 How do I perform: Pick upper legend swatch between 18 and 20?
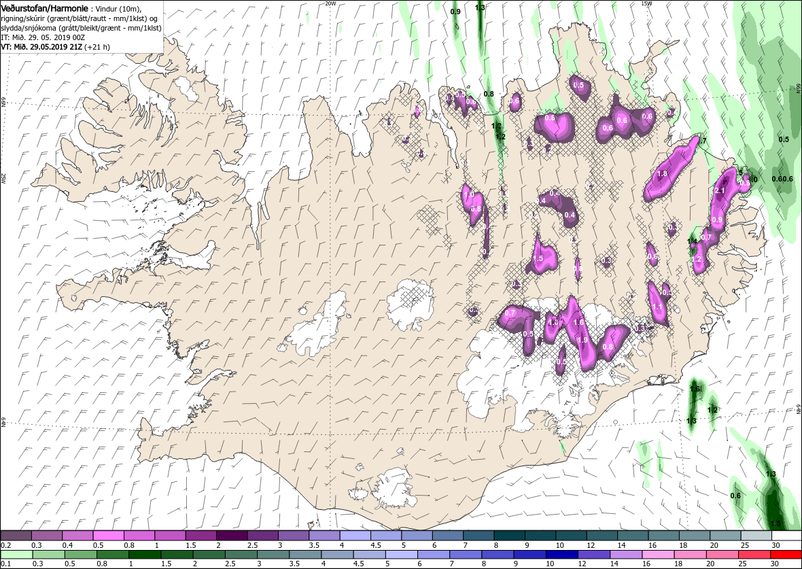[695, 536]
